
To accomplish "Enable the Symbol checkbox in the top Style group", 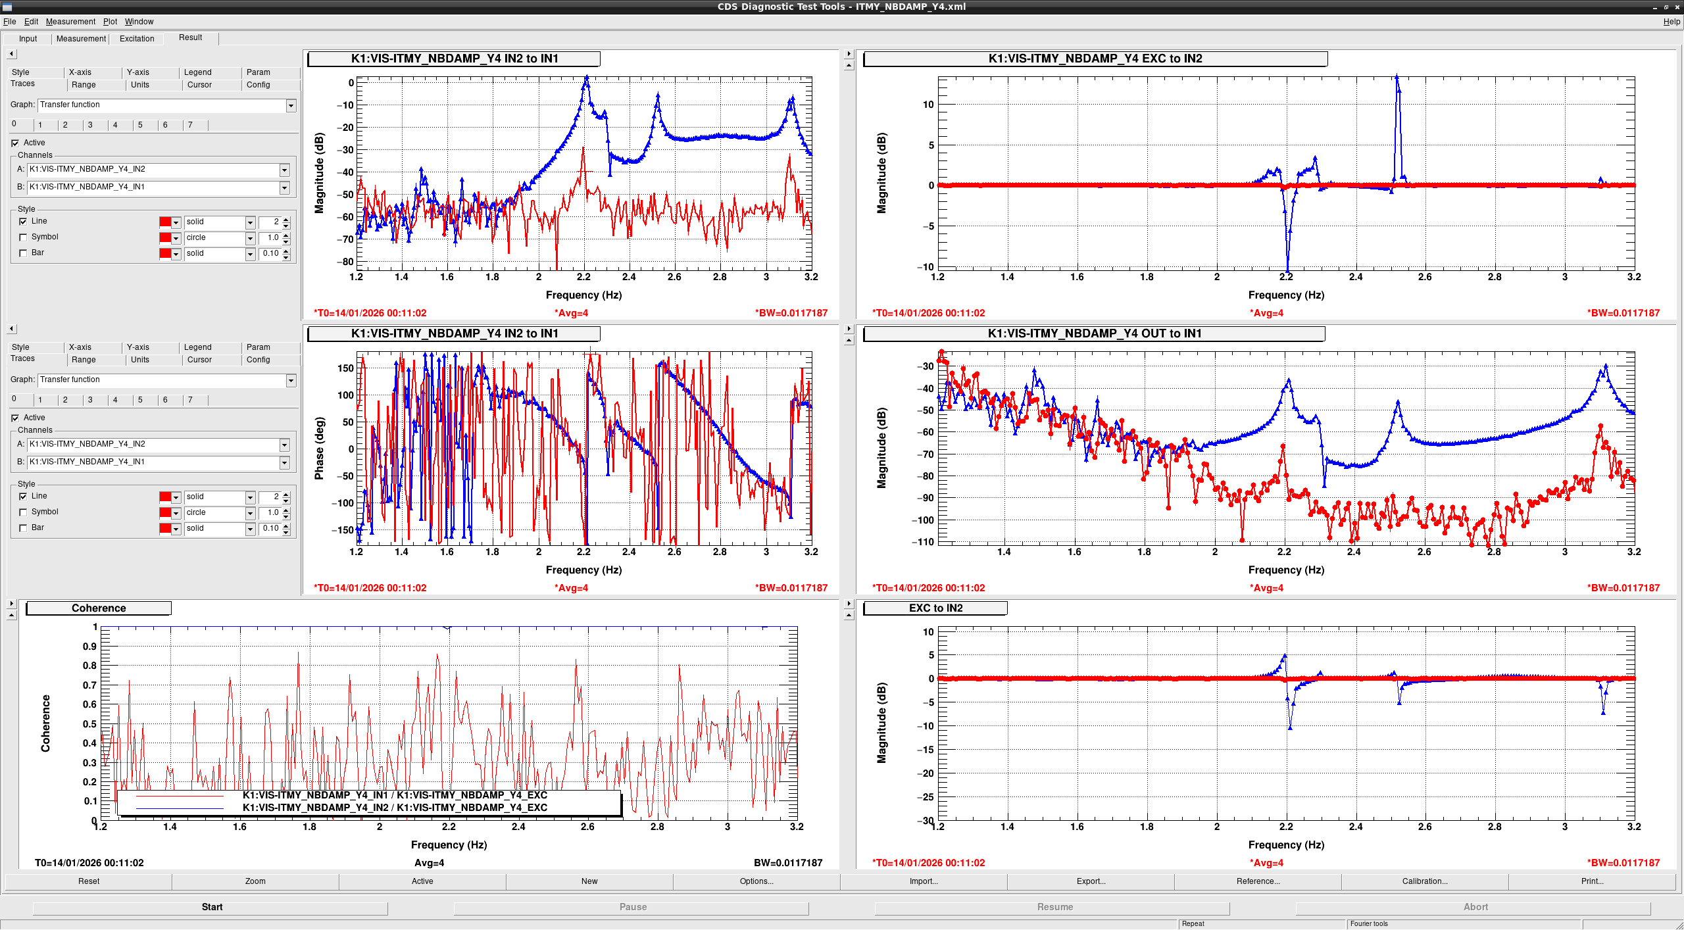I will click(24, 237).
